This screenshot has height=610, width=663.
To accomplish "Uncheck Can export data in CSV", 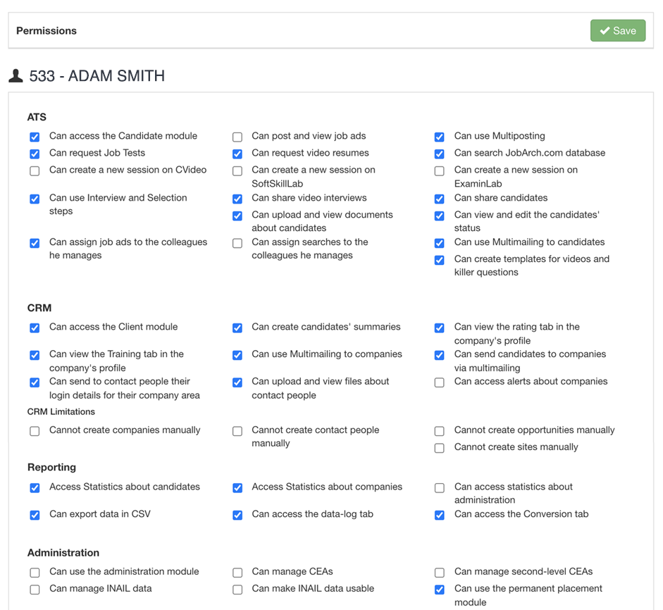I will (x=35, y=516).
